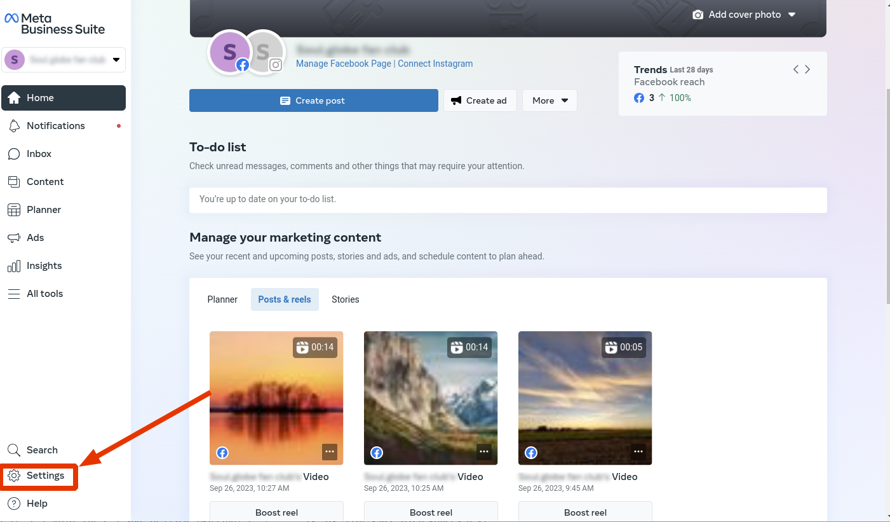
Task: Expand the page account switcher dropdown
Action: tap(116, 60)
